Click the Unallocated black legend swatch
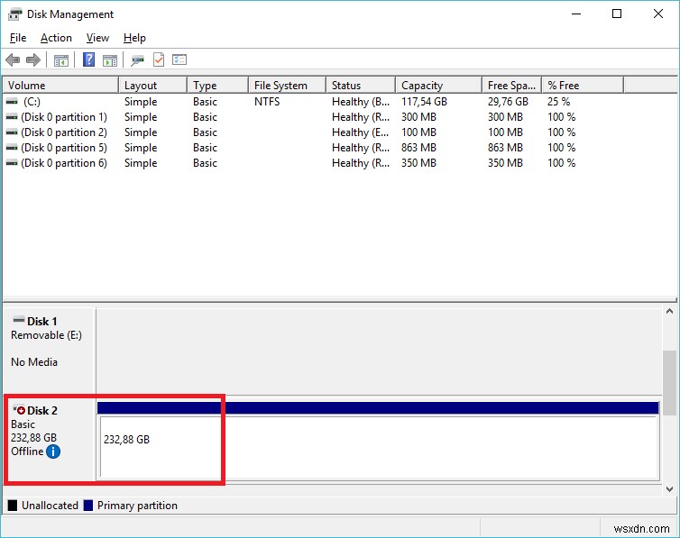This screenshot has width=680, height=538. point(13,505)
